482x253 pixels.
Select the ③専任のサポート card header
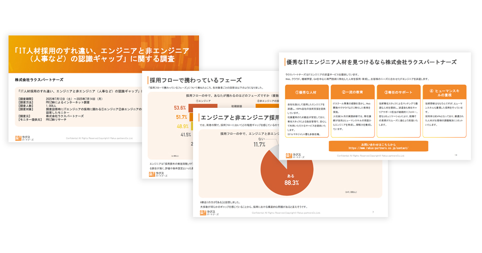tap(398, 92)
